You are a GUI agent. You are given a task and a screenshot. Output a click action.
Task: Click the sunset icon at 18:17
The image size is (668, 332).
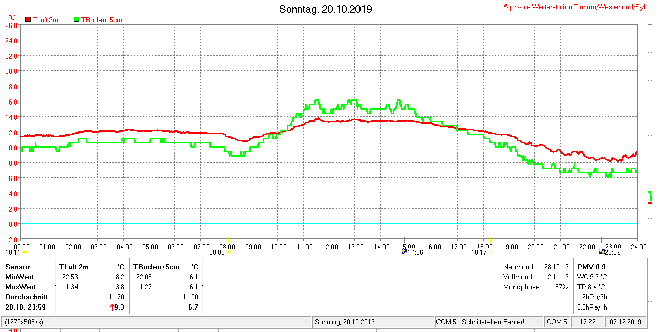pyautogui.click(x=491, y=252)
